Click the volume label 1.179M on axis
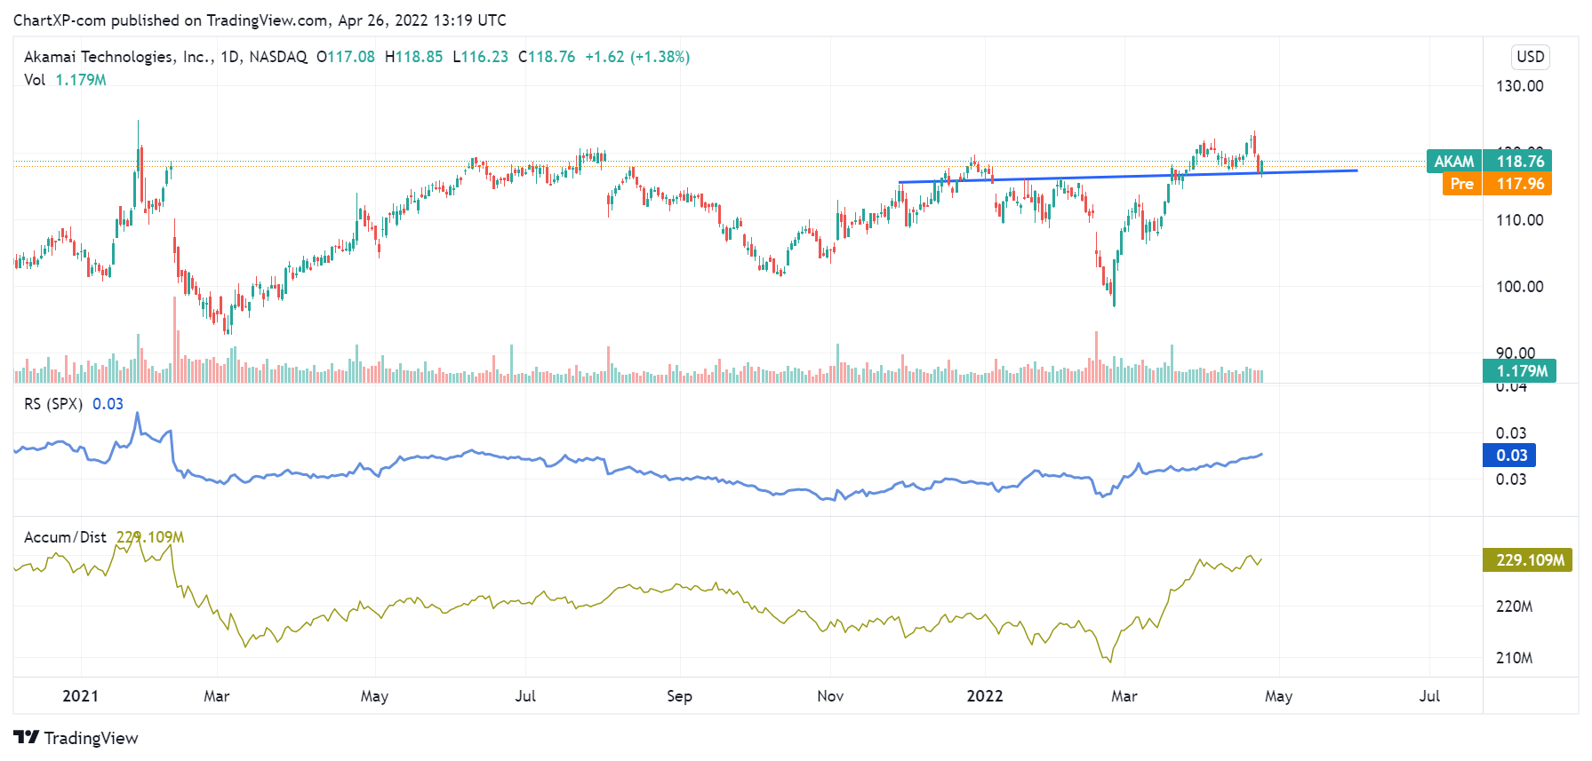 point(1519,371)
